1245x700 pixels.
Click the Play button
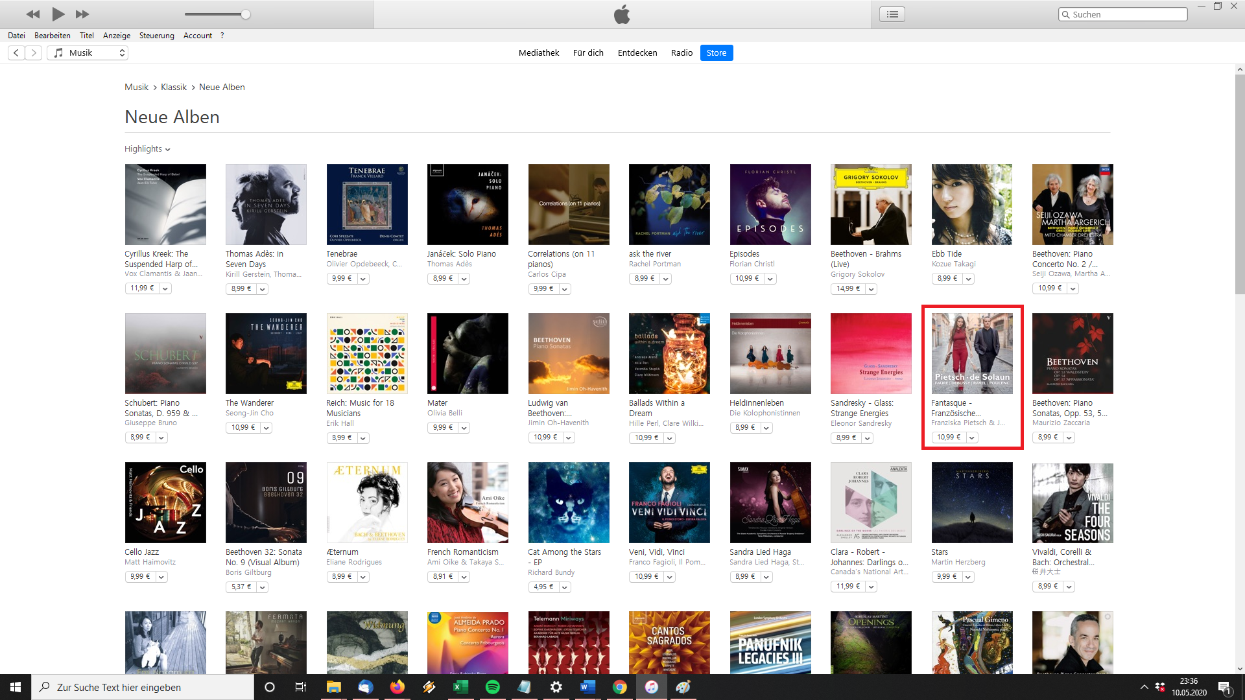(x=58, y=14)
